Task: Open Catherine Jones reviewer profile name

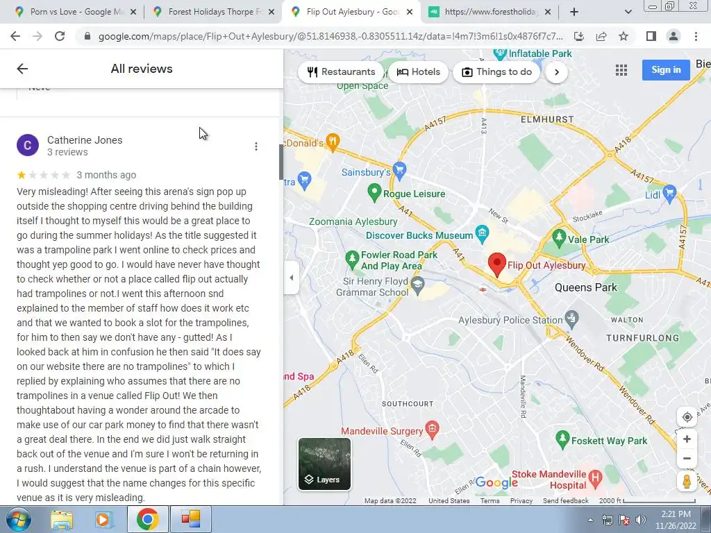Action: tap(85, 140)
